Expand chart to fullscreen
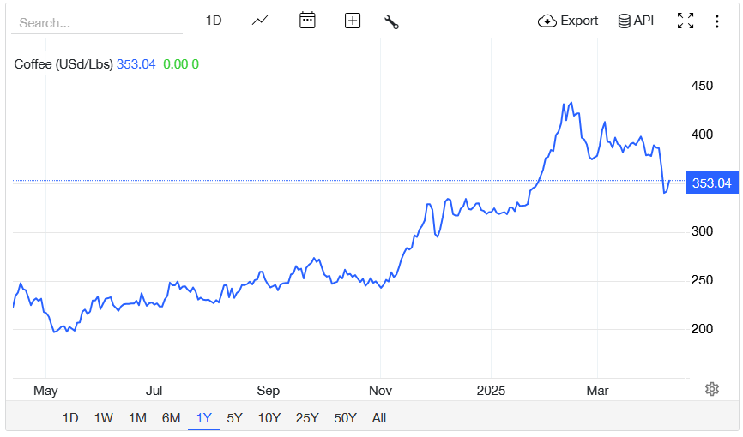743x437 pixels. [685, 21]
